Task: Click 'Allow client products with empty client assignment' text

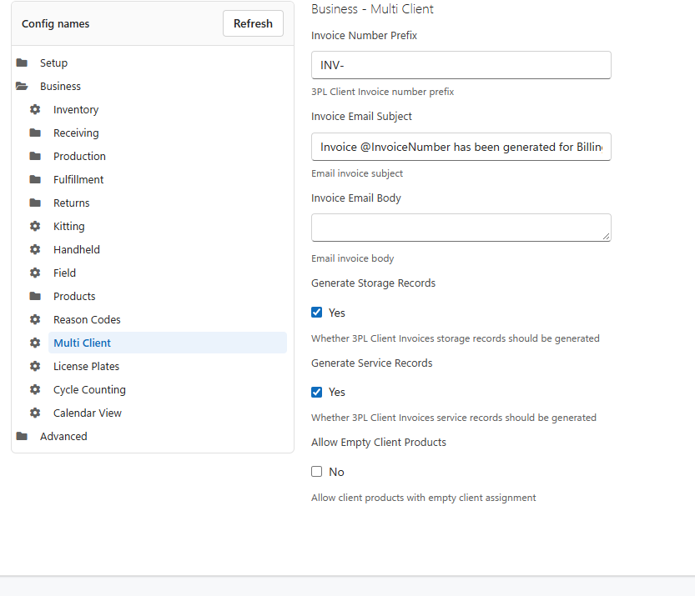Action: pyautogui.click(x=423, y=498)
